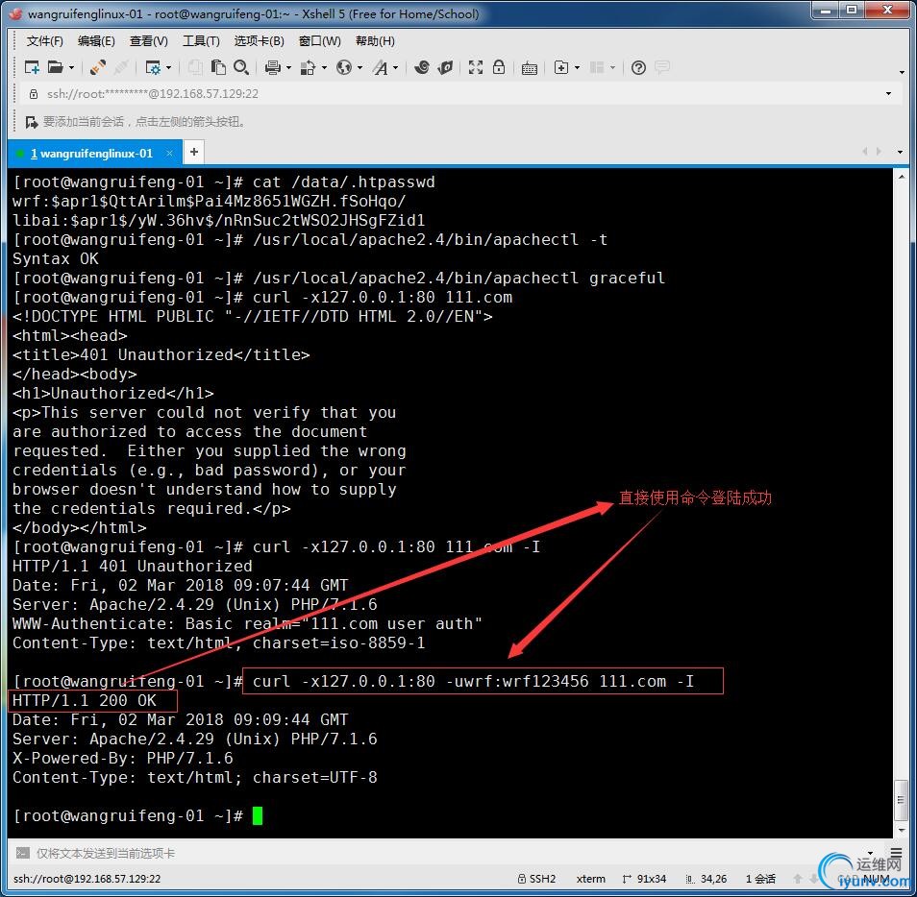Image resolution: width=917 pixels, height=897 pixels.
Task: Click the greyed Disconnect icon
Action: pos(121,68)
